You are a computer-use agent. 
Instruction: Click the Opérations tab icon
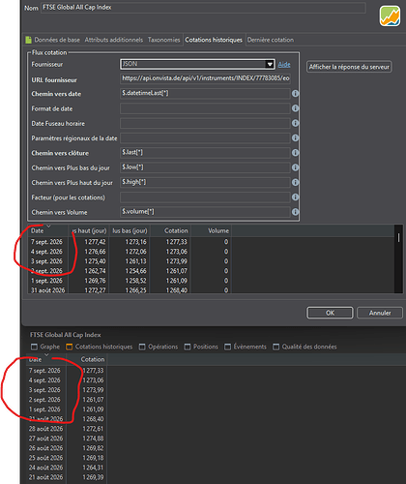point(142,347)
